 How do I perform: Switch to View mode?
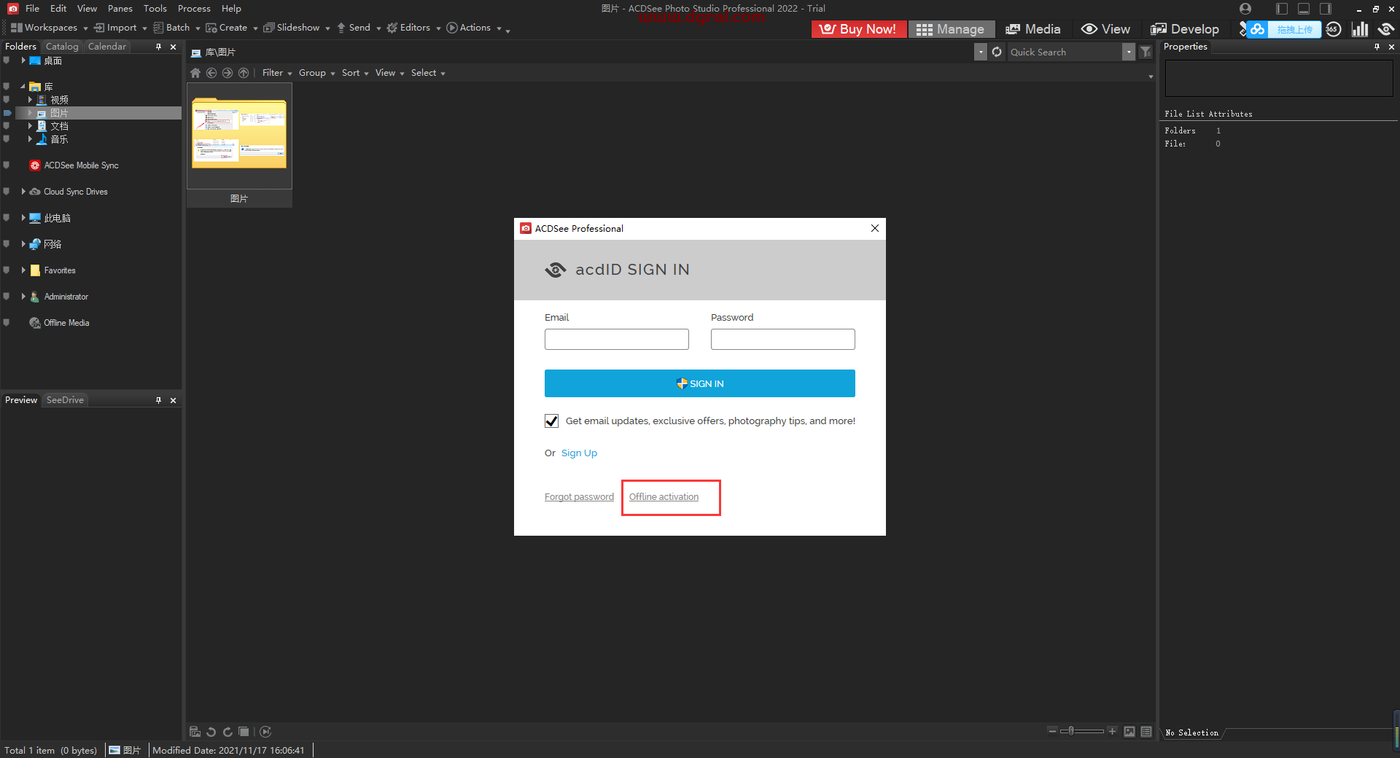(x=1105, y=29)
